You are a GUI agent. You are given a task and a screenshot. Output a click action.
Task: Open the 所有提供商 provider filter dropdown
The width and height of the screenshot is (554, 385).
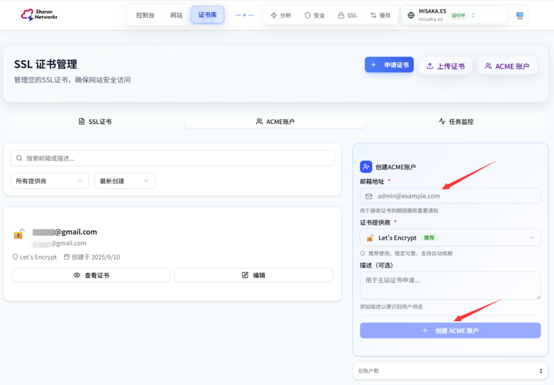point(50,181)
